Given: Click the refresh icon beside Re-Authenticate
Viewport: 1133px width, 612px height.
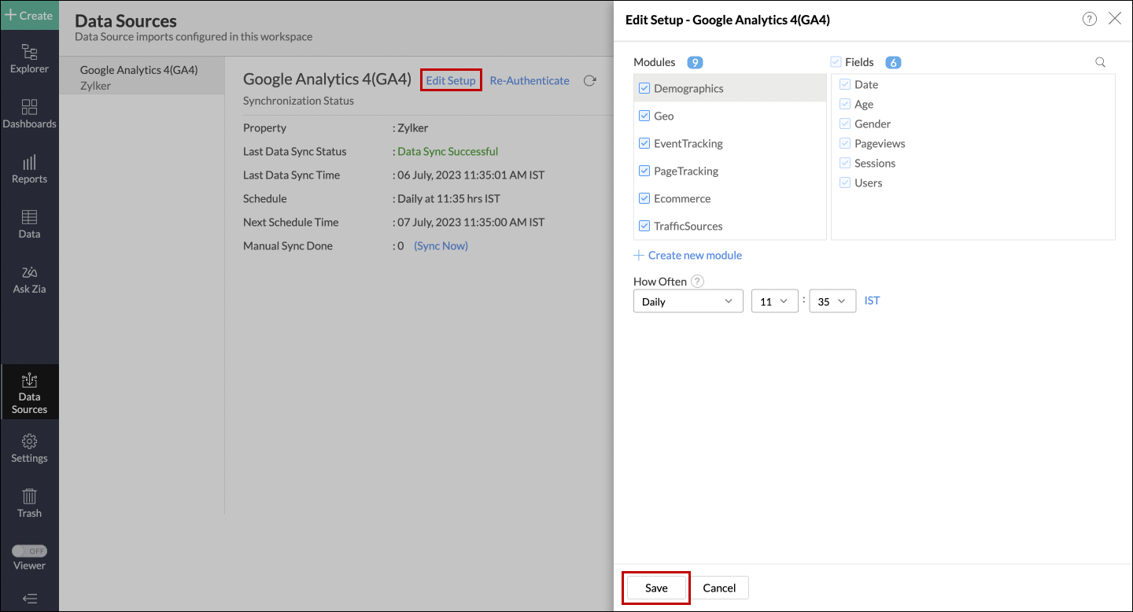Looking at the screenshot, I should coord(589,80).
